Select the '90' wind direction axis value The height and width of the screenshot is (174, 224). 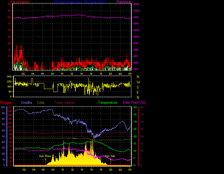10,92
